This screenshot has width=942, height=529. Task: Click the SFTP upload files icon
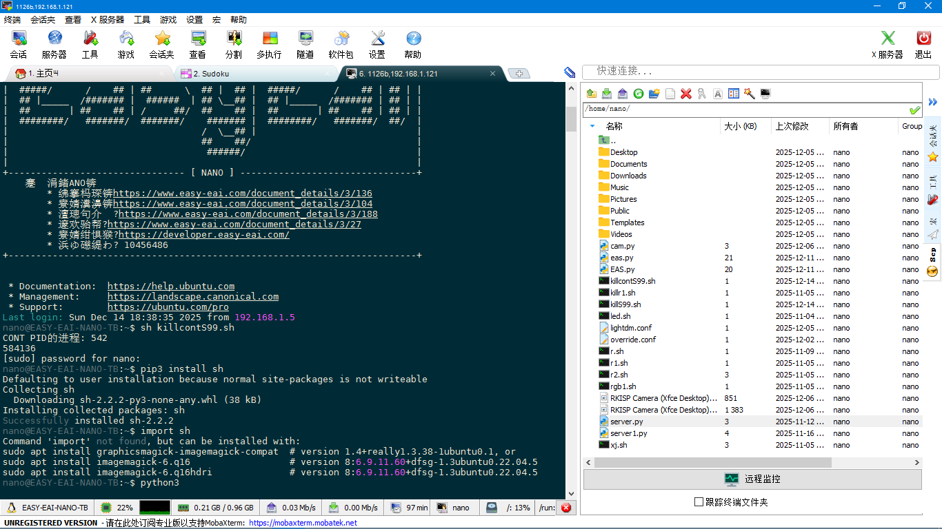(x=623, y=94)
